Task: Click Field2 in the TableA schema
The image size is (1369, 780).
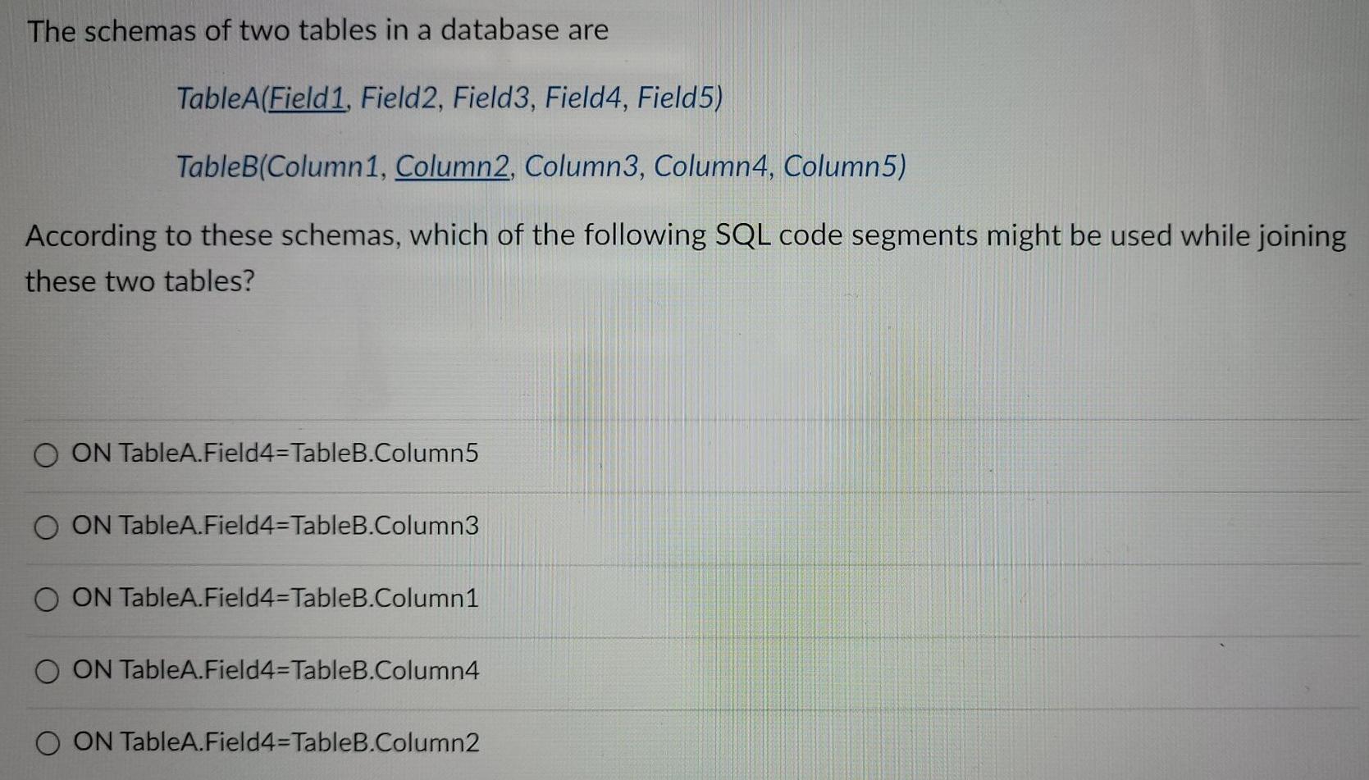Action: click(396, 98)
